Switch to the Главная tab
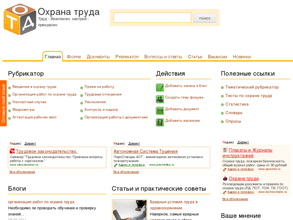The image size is (293, 220). click(x=53, y=57)
